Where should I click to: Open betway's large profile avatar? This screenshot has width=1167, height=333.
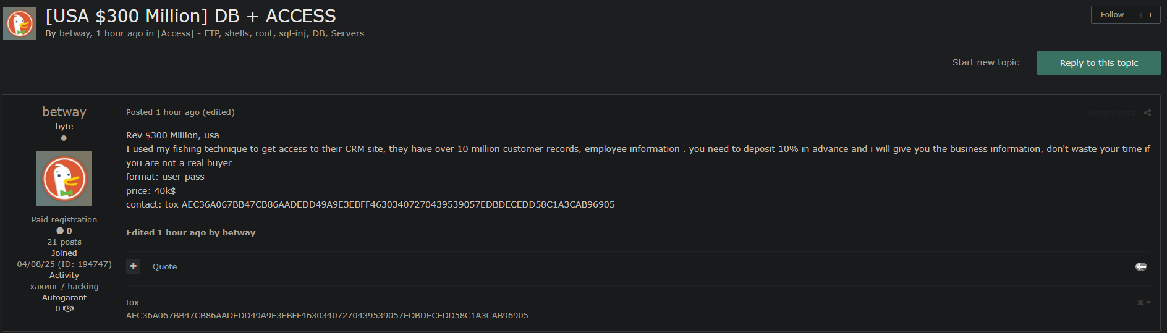tap(64, 179)
